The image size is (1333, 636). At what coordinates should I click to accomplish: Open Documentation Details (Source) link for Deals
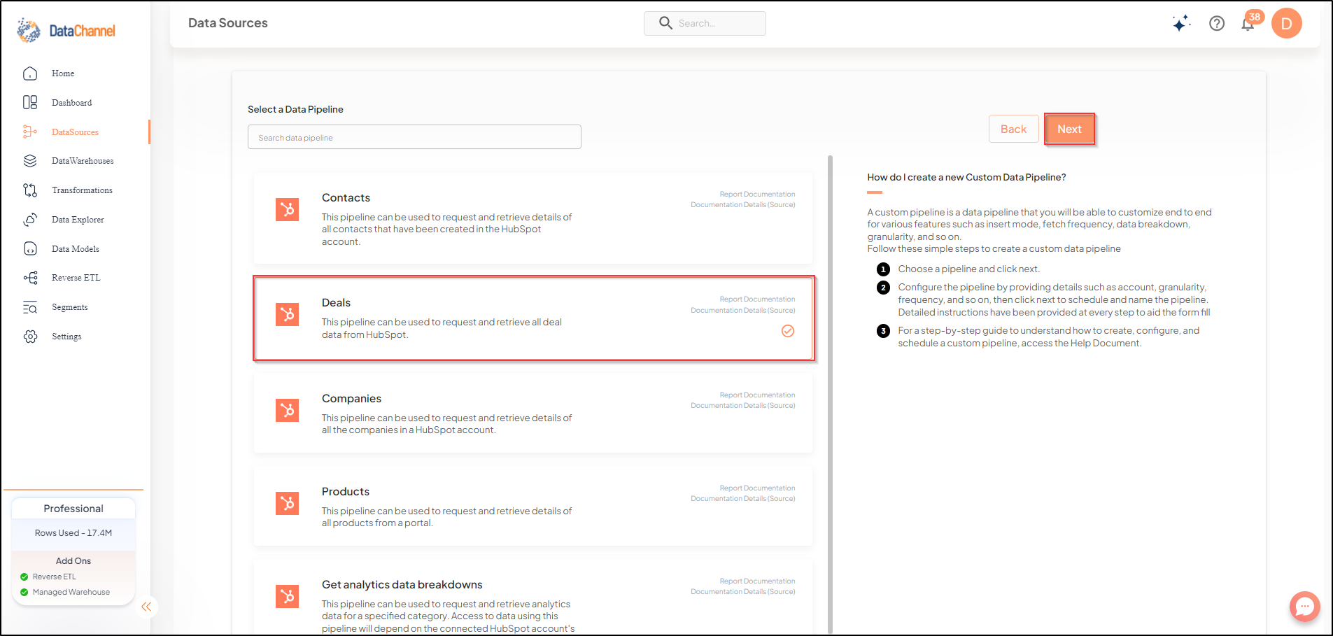[743, 310]
